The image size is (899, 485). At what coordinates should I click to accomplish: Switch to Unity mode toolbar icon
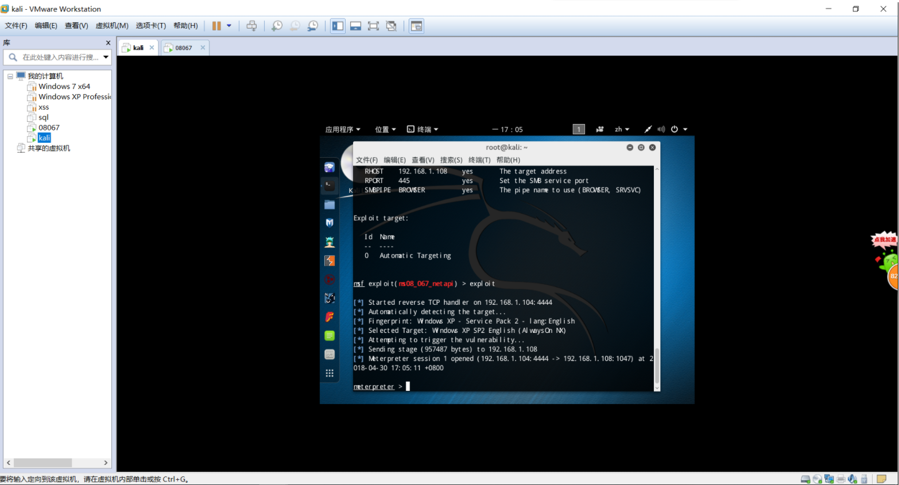click(392, 26)
